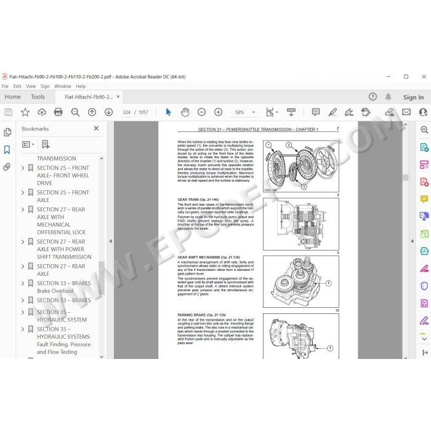This screenshot has height=431, width=431.
Task: Zoom out with minus icon
Action: [201, 112]
